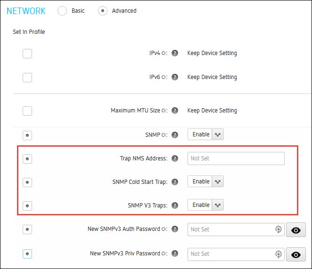Click key icon inside Priv Password field
312x269 pixels.
pyautogui.click(x=279, y=254)
